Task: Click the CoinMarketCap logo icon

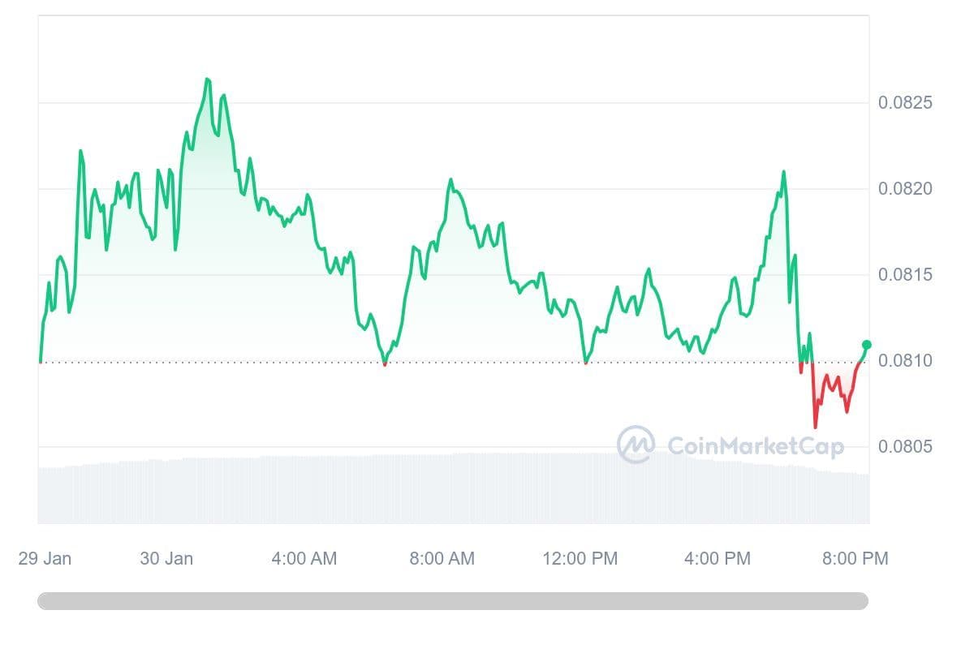Action: pos(636,445)
